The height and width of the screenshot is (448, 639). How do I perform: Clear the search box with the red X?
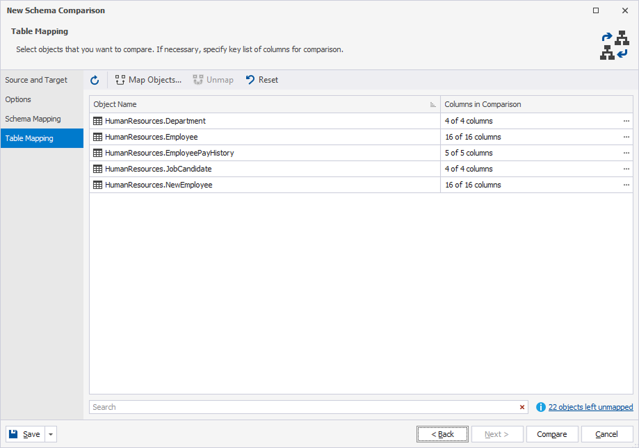(522, 407)
